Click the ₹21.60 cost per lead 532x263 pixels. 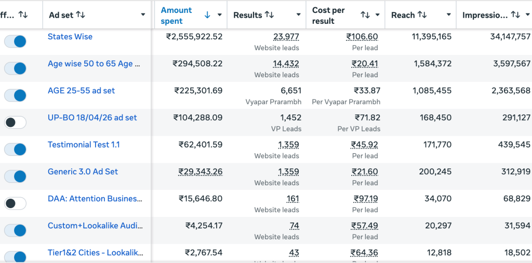[365, 172]
